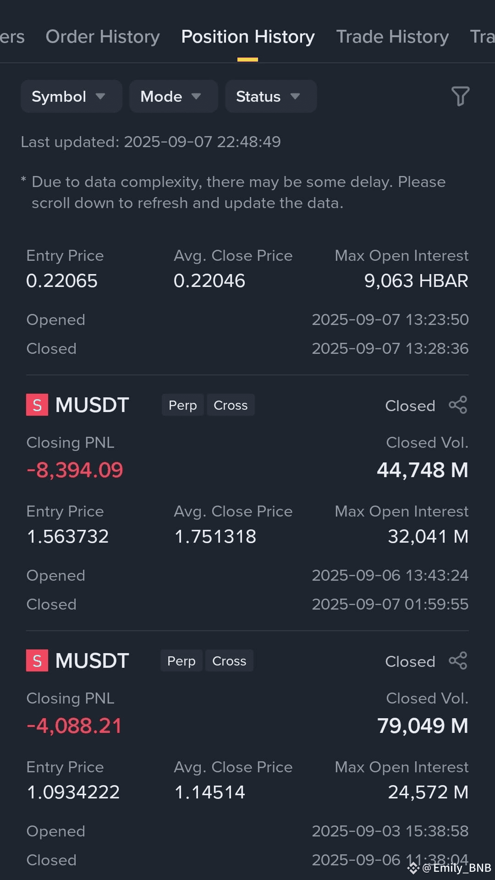495x880 pixels.
Task: Share the second MUSDT position with the -4,088.21 PNL
Action: point(458,661)
